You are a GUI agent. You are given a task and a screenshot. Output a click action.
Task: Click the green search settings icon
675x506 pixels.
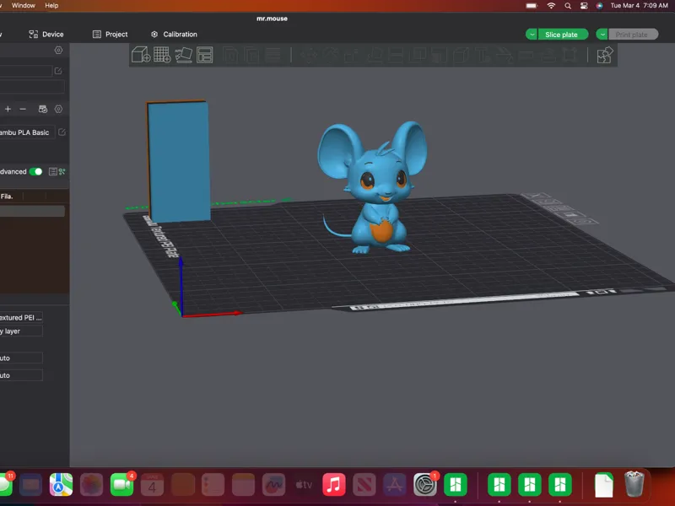[62, 172]
